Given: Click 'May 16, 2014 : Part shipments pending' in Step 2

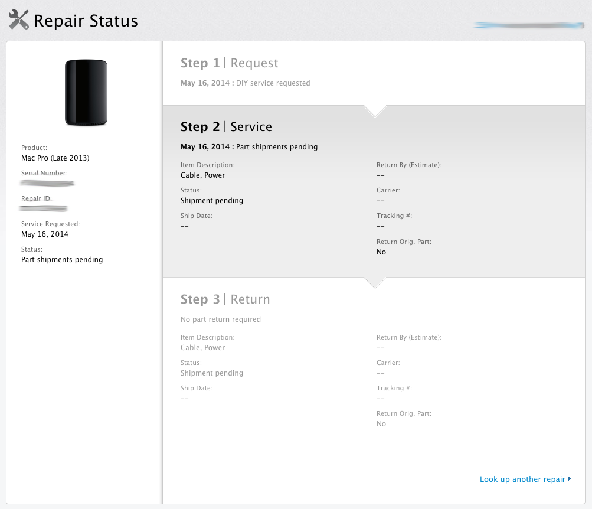Looking at the screenshot, I should pos(249,147).
